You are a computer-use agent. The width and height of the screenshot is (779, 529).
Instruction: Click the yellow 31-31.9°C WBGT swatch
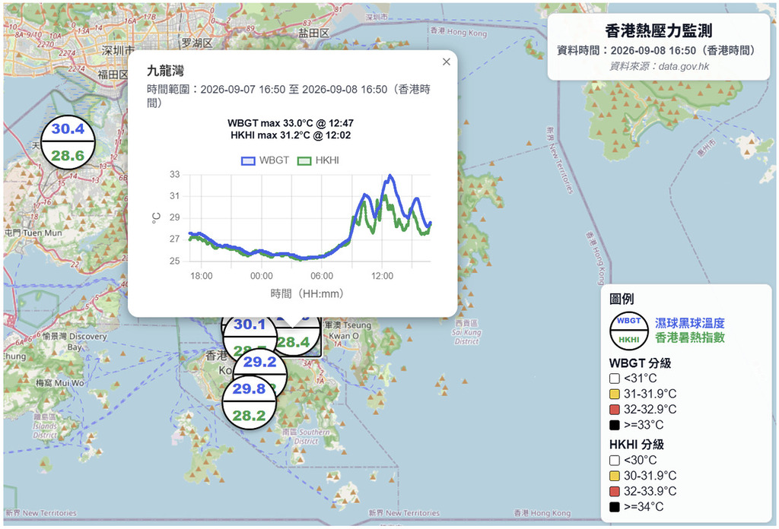pyautogui.click(x=615, y=394)
